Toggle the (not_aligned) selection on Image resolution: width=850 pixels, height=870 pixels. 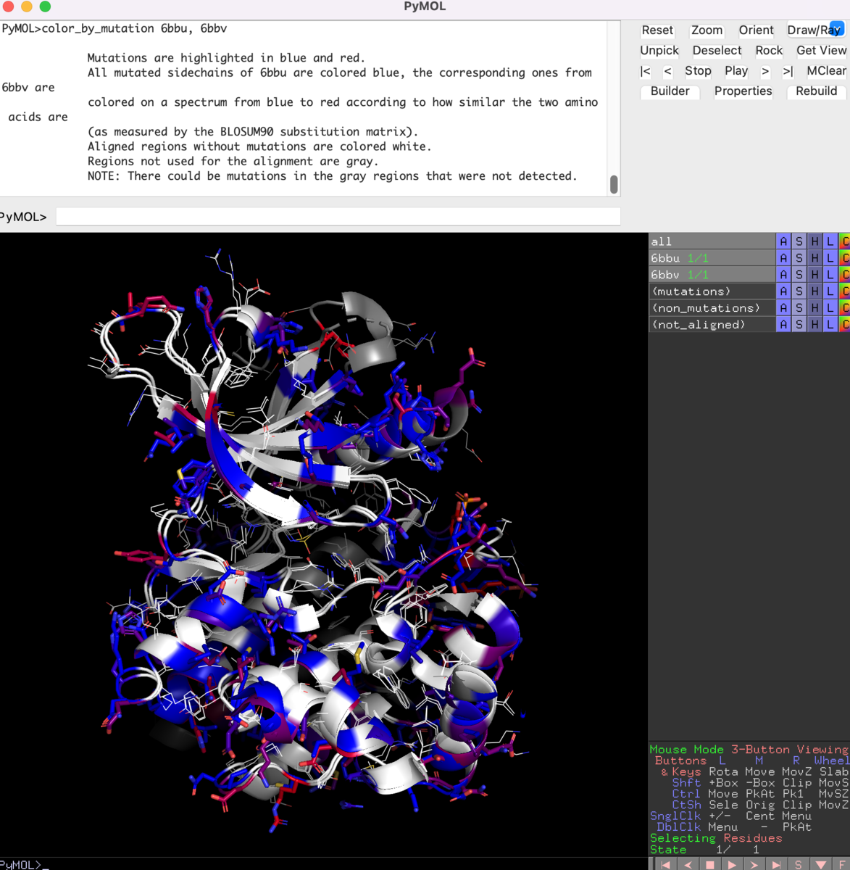tap(712, 325)
